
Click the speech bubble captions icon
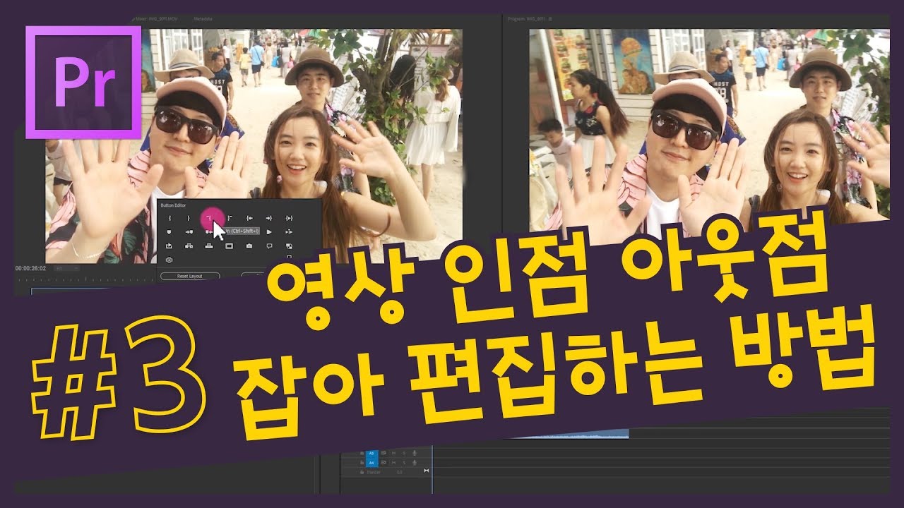pos(269,246)
